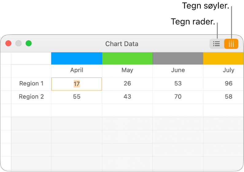Click the cell with value 96
244x172 pixels.
pyautogui.click(x=228, y=83)
